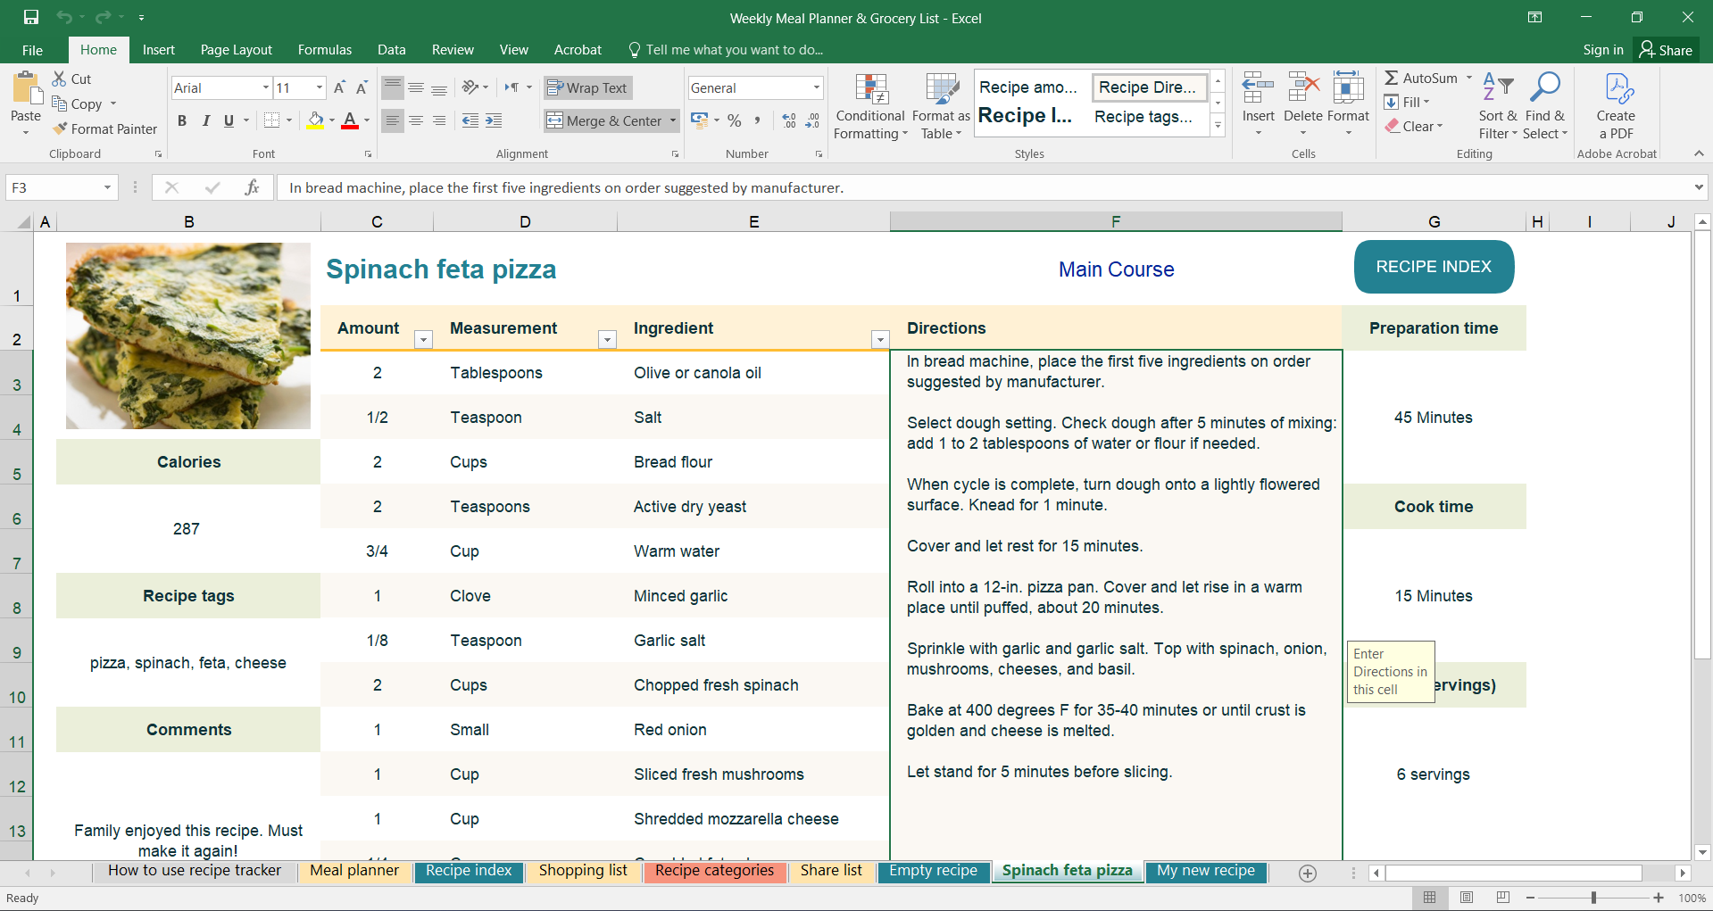
Task: Click the AutoSum icon
Action: click(1392, 79)
